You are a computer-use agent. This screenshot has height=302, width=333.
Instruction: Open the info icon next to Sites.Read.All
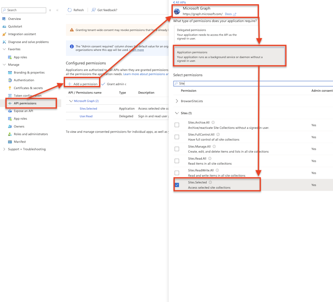coord(210,159)
